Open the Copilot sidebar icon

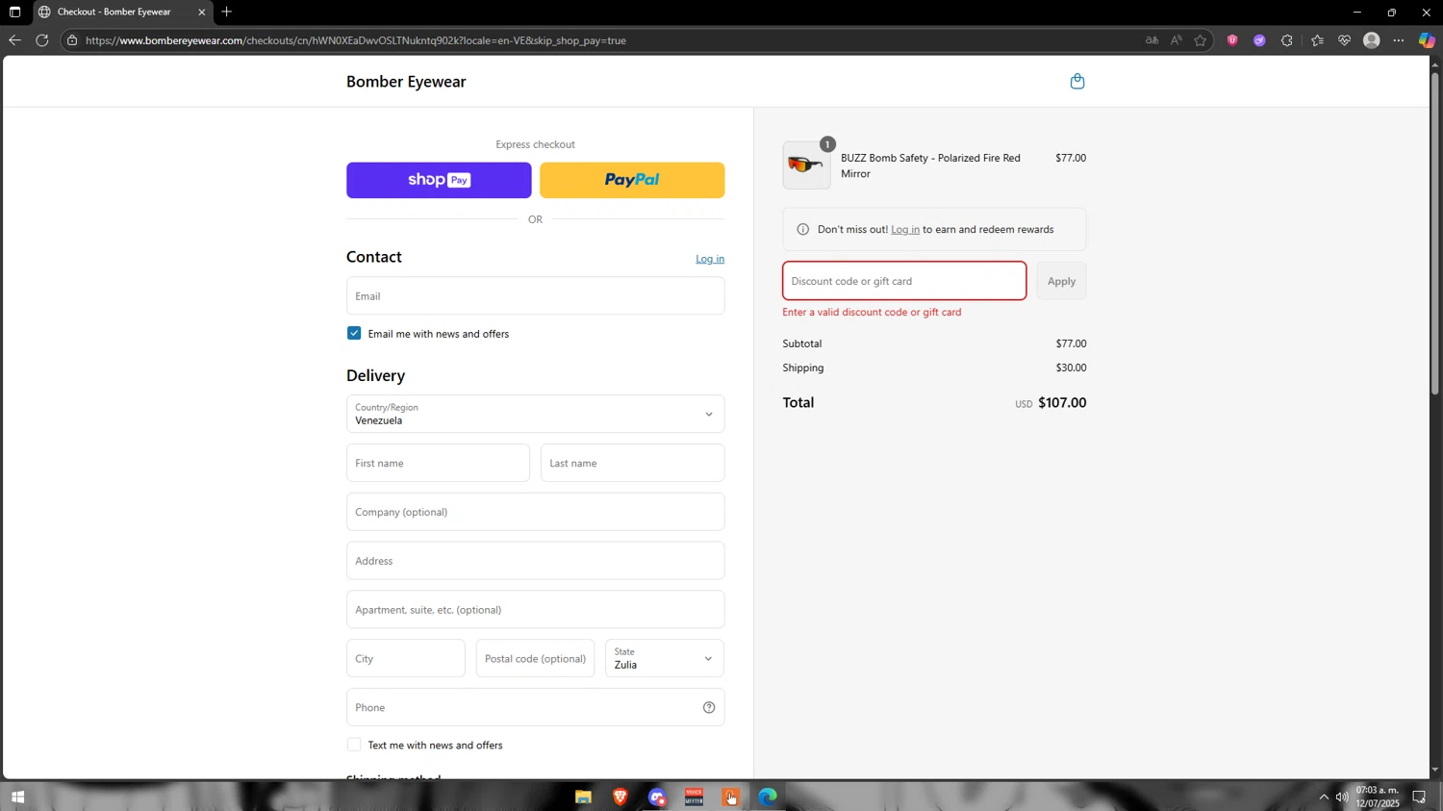tap(1427, 40)
